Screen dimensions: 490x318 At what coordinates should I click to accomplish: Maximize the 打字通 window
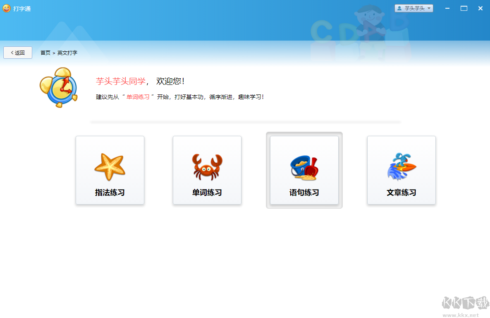pyautogui.click(x=464, y=8)
